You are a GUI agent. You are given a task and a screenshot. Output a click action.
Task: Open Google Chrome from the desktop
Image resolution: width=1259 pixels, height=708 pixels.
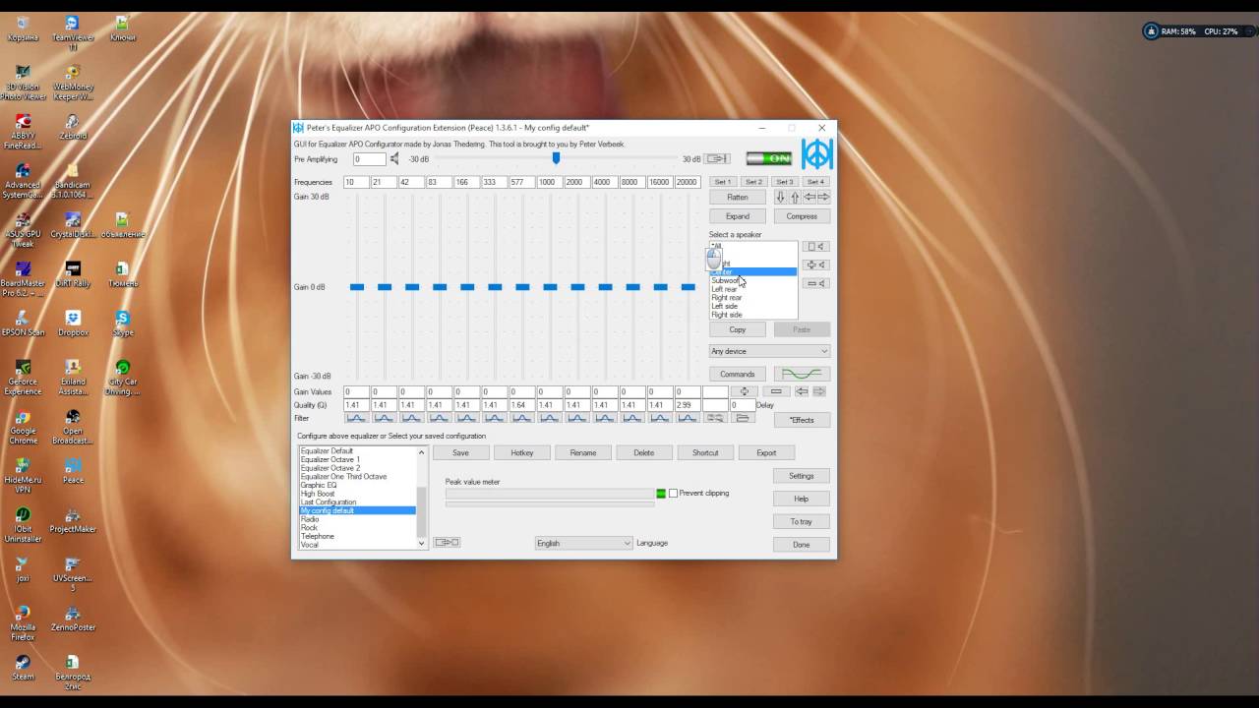(x=23, y=424)
